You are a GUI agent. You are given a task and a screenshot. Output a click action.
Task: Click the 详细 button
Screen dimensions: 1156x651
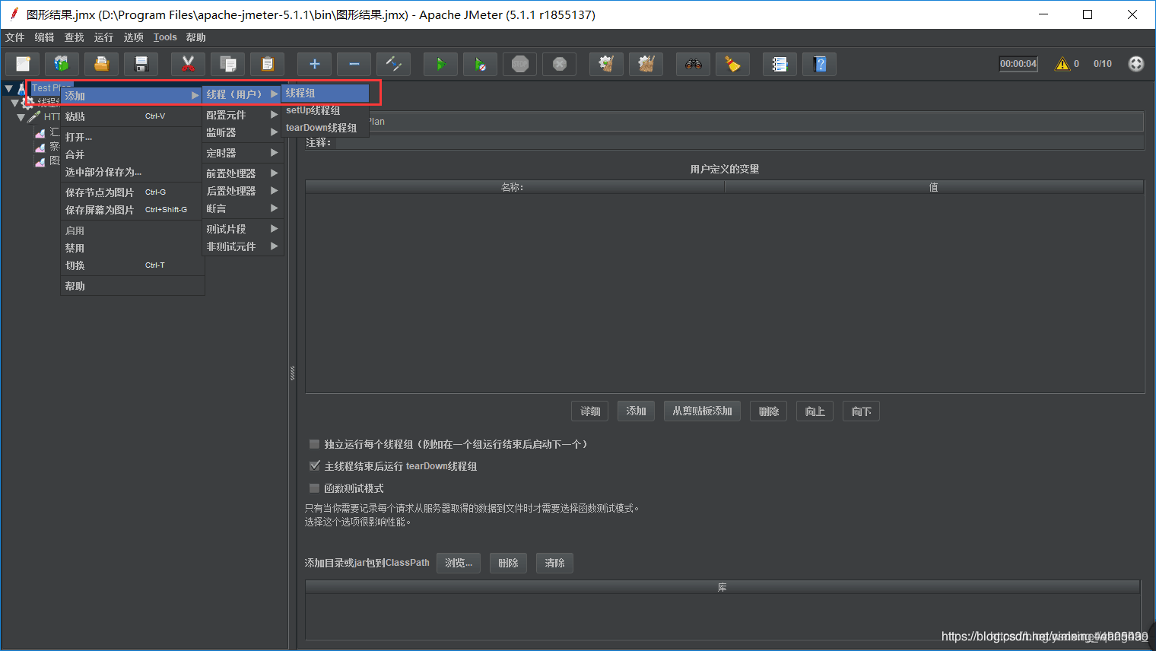[590, 411]
